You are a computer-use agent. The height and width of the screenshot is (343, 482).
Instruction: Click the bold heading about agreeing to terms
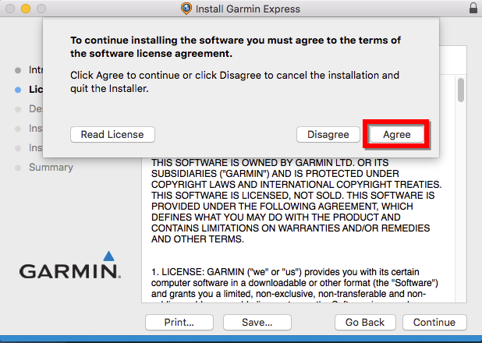click(x=236, y=47)
